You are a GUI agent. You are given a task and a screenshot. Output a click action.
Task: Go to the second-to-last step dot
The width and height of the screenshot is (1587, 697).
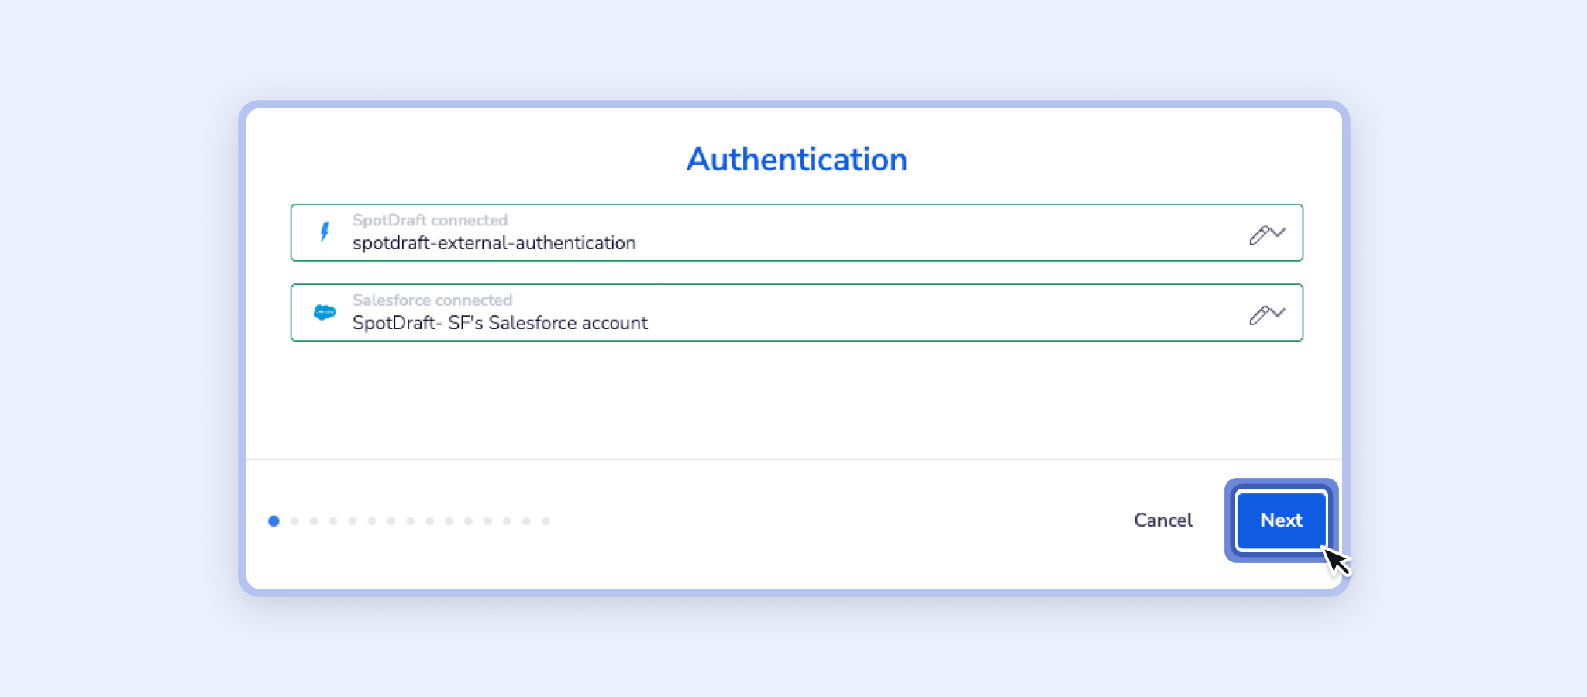click(526, 521)
